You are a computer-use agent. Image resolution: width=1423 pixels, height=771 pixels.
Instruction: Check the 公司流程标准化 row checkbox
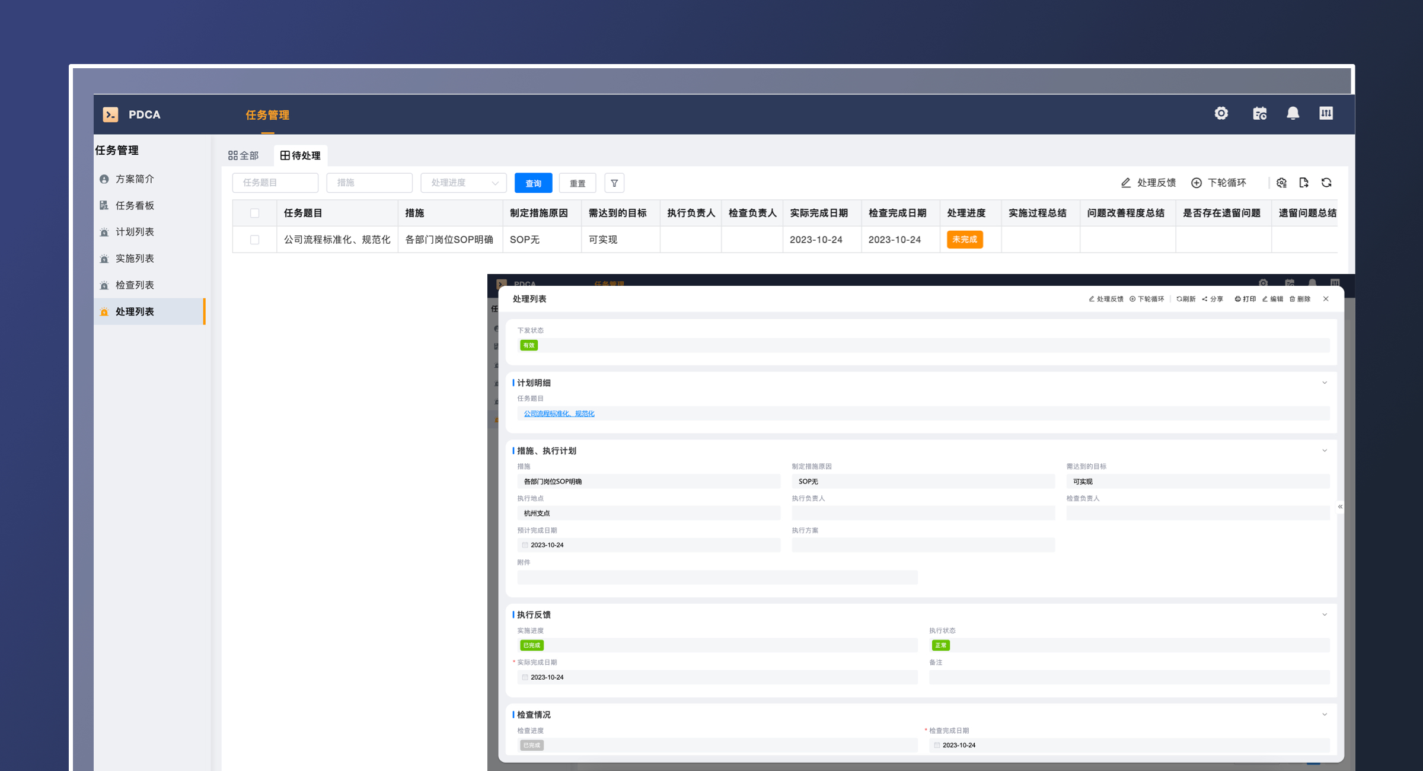point(254,240)
